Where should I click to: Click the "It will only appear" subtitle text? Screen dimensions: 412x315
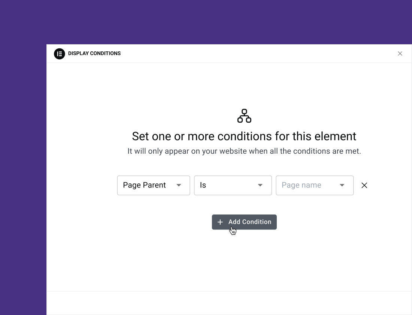point(244,151)
